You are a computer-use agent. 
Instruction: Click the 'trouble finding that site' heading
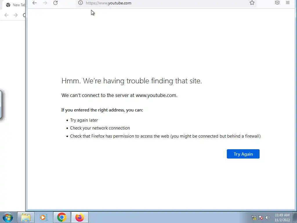click(132, 81)
